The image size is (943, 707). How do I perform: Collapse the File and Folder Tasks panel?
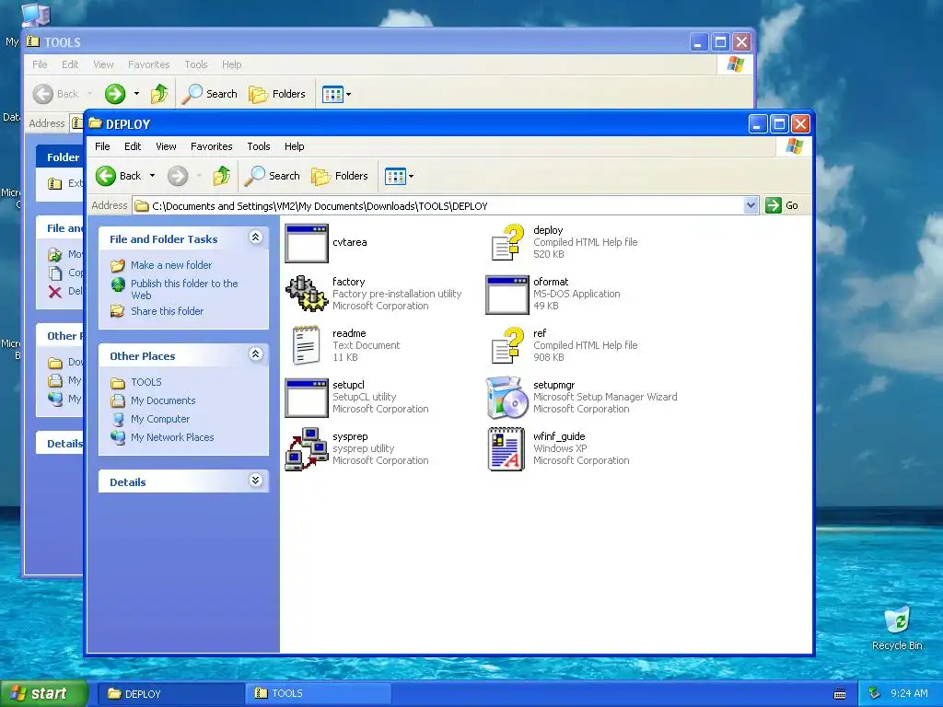pos(256,237)
